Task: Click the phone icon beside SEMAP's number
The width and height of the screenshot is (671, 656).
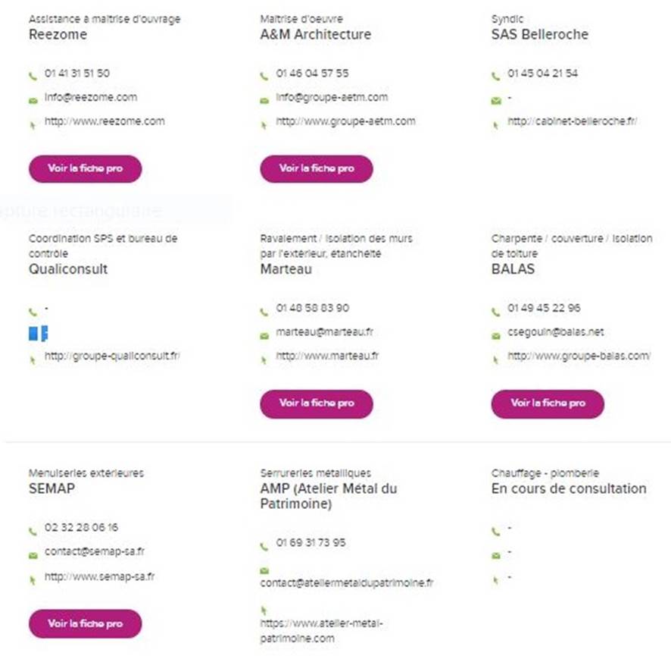Action: tap(33, 532)
